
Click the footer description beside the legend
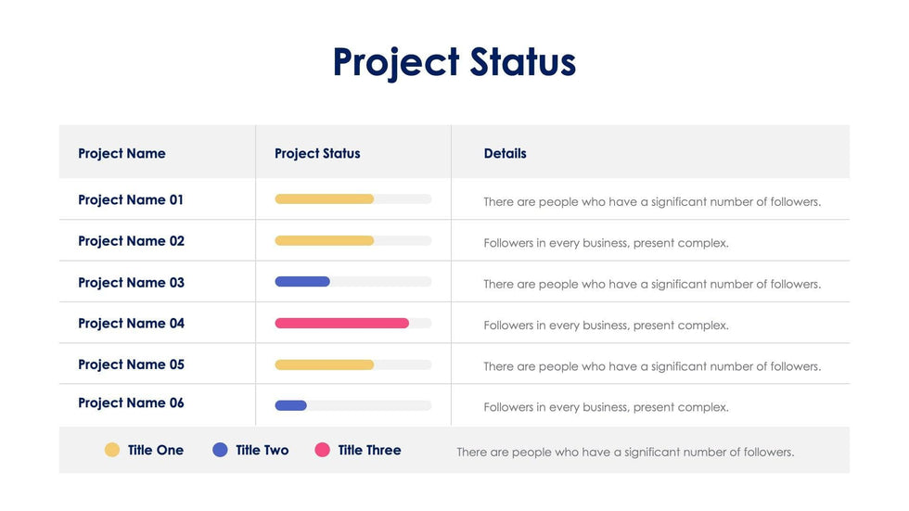click(625, 453)
